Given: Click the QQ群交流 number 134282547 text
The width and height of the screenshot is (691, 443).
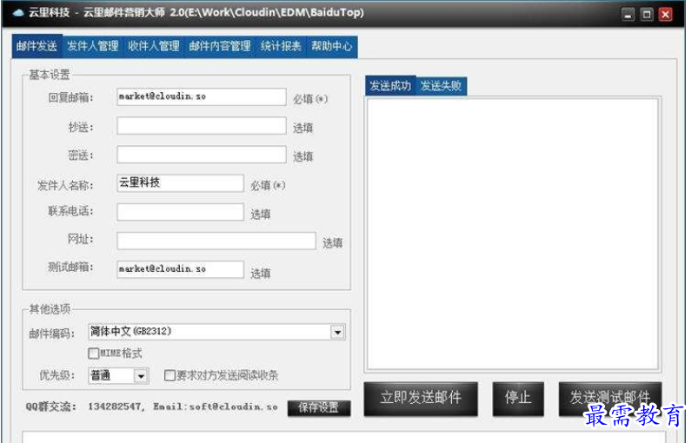Looking at the screenshot, I should (x=115, y=407).
